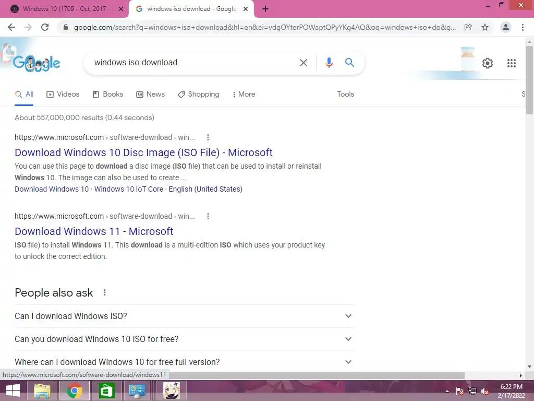The image size is (534, 401).
Task: Click the Chrome taskbar icon
Action: 74,391
